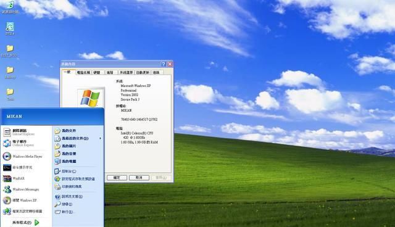
Task: Open 我的音樂 My Music folder
Action: (x=65, y=154)
